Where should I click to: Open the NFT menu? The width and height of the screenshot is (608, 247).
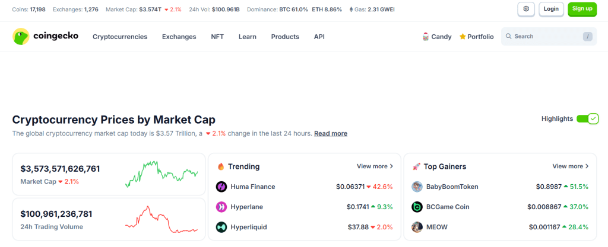pos(217,37)
